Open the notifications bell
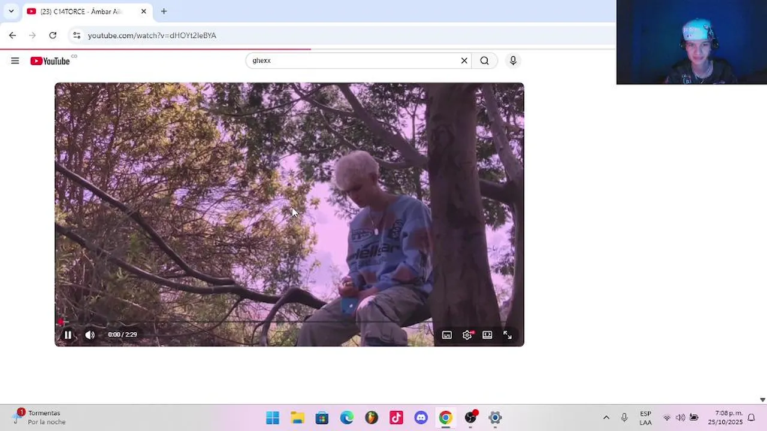The image size is (767, 431). click(x=751, y=418)
